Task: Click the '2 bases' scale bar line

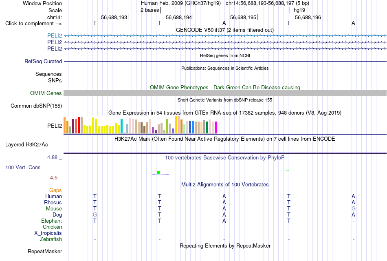Action: pos(225,10)
